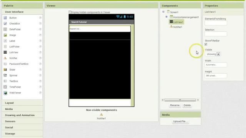Open help for the Slider component
246x138 pixels.
[x=40, y=70]
